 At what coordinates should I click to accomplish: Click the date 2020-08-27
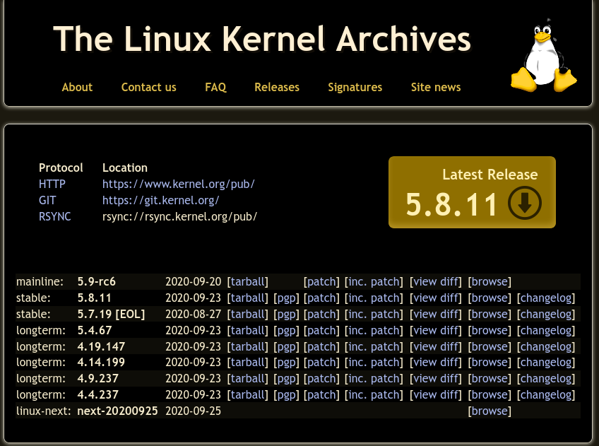(x=194, y=314)
